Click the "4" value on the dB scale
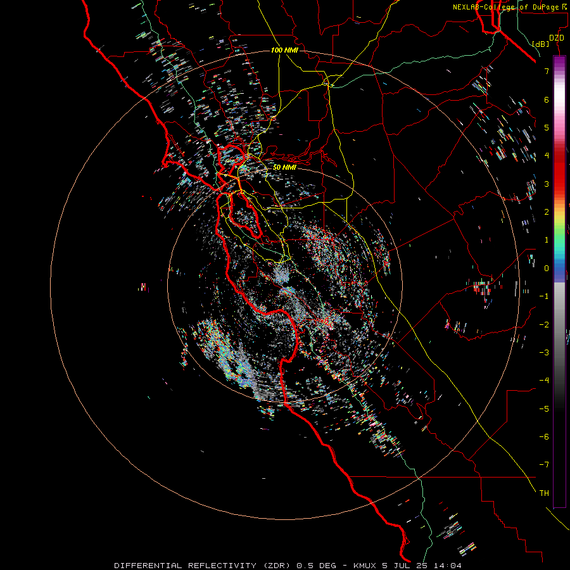The image size is (570, 570). click(547, 156)
